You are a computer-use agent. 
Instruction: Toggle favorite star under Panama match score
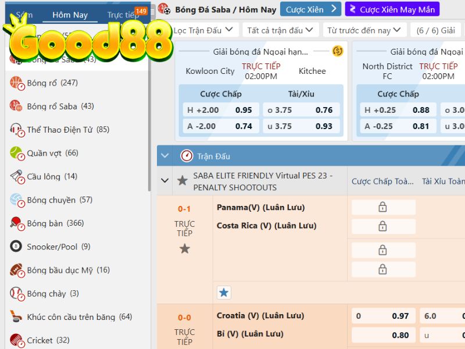(x=184, y=249)
